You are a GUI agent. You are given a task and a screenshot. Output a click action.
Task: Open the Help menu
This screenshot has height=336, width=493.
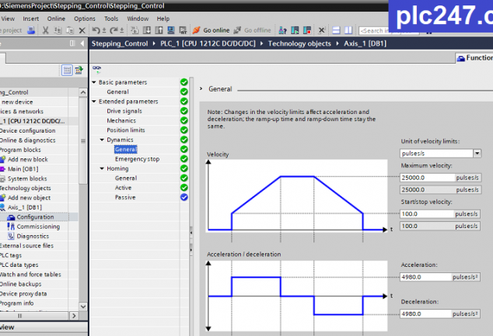163,19
